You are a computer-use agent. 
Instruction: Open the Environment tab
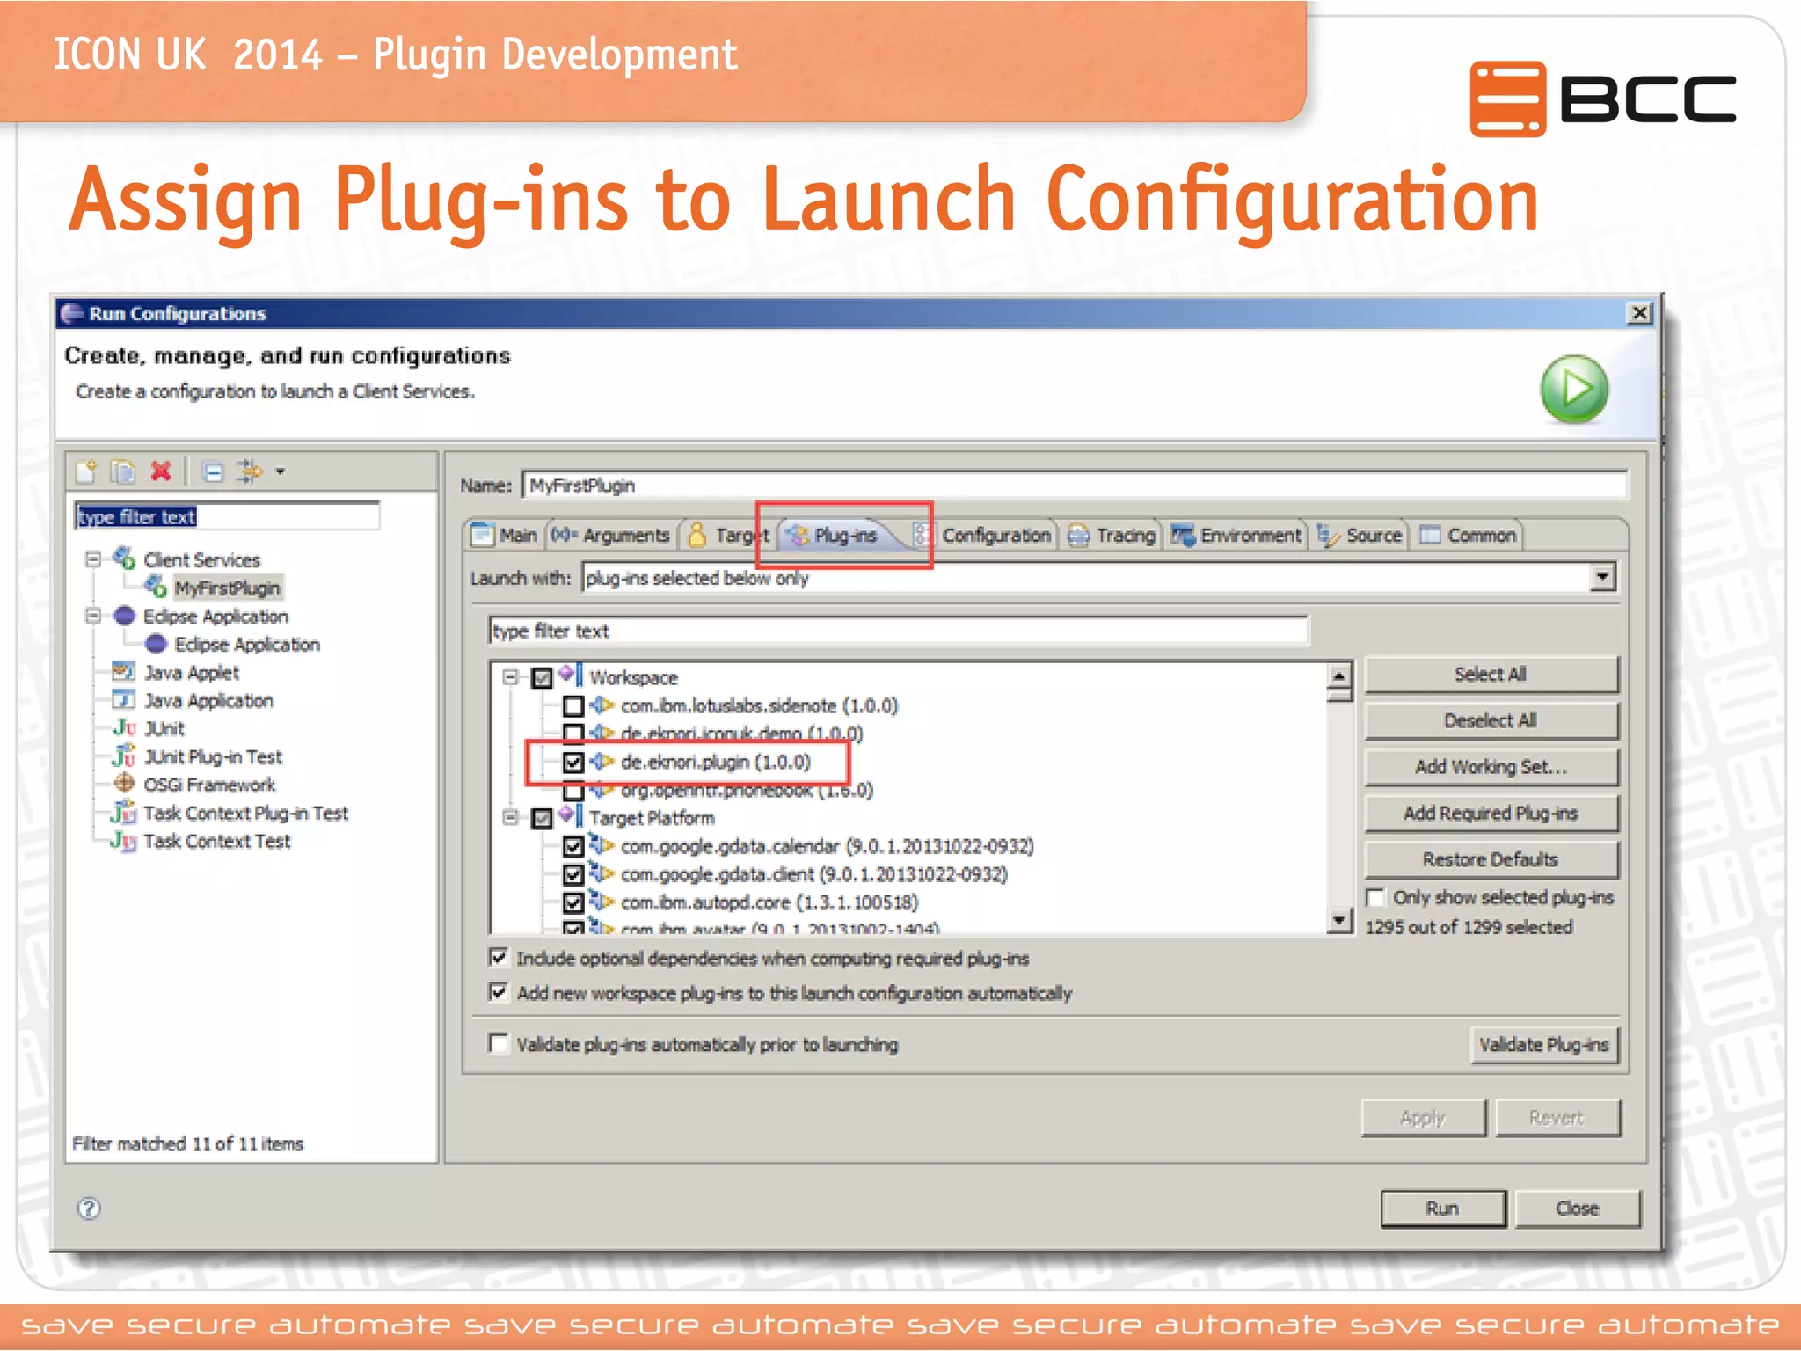[1237, 535]
